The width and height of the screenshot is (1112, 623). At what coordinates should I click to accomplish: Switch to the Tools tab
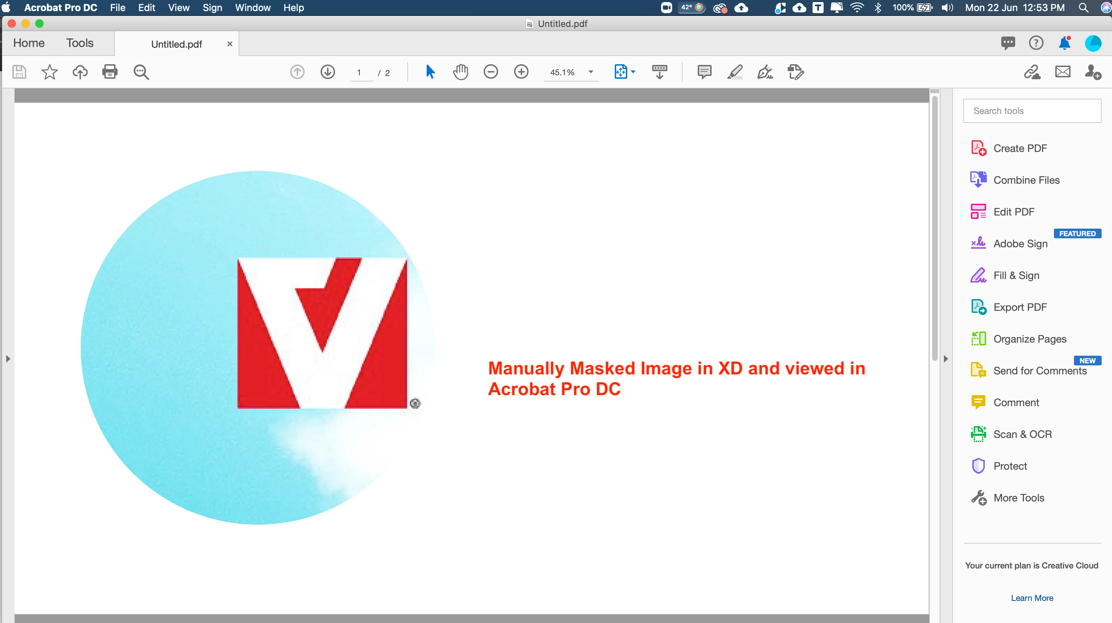point(80,43)
